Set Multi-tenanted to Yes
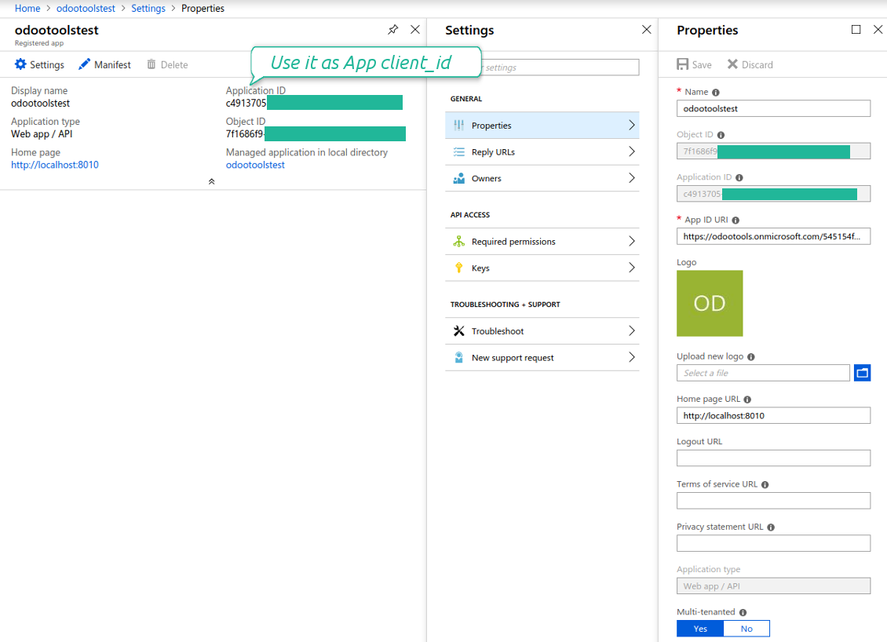This screenshot has height=642, width=887. 700,629
